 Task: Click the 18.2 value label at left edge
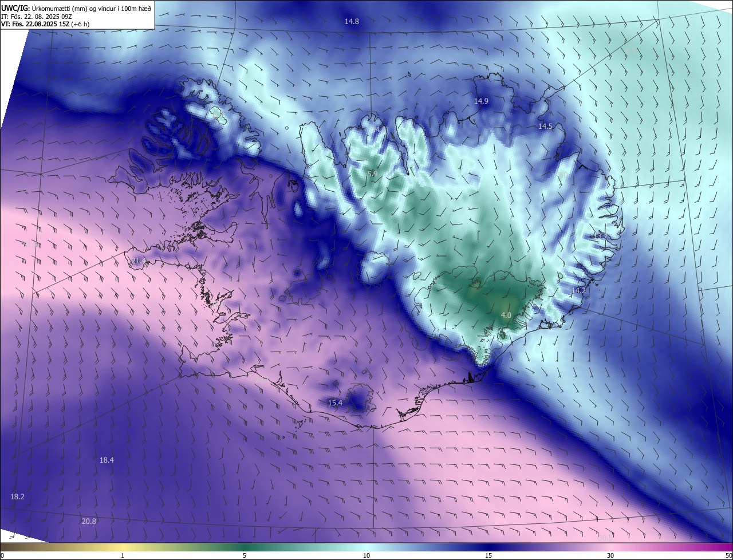click(17, 497)
